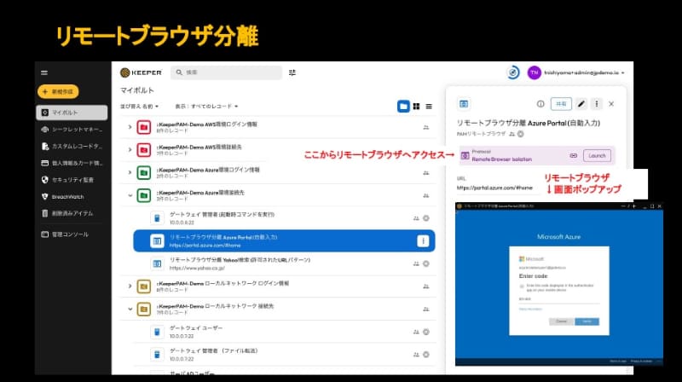
Task: Copy the Remote Browser Isolation link icon
Action: [x=573, y=156]
